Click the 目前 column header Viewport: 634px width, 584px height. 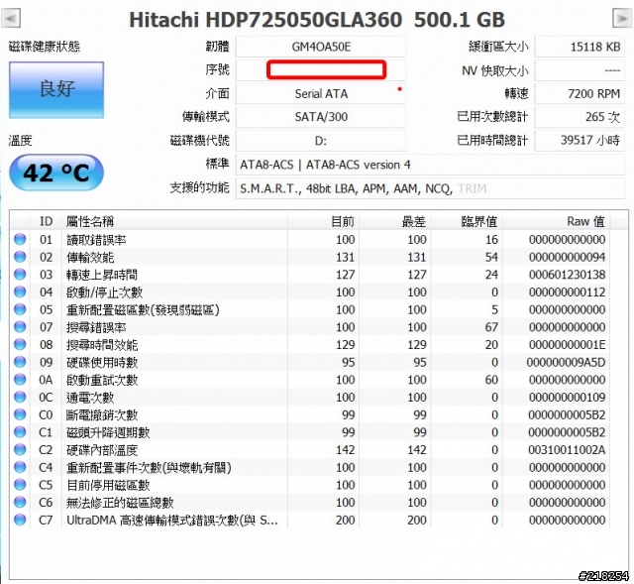pos(324,221)
